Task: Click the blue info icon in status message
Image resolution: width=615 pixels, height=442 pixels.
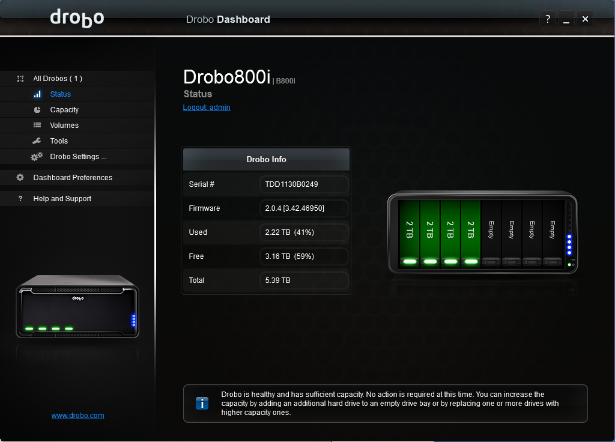Action: tap(202, 404)
